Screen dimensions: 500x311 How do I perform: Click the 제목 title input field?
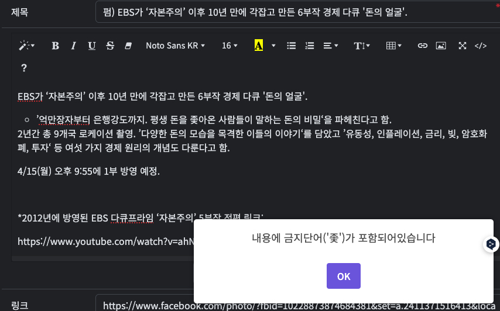298,12
